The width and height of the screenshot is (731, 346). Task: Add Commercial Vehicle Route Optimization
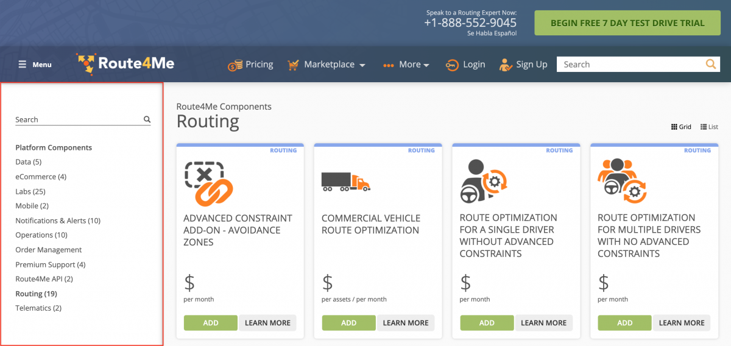coord(349,323)
